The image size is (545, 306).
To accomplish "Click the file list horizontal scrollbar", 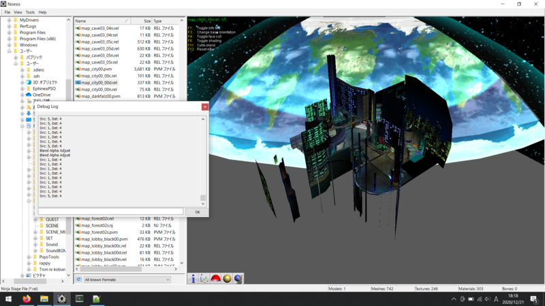I will click(110, 269).
